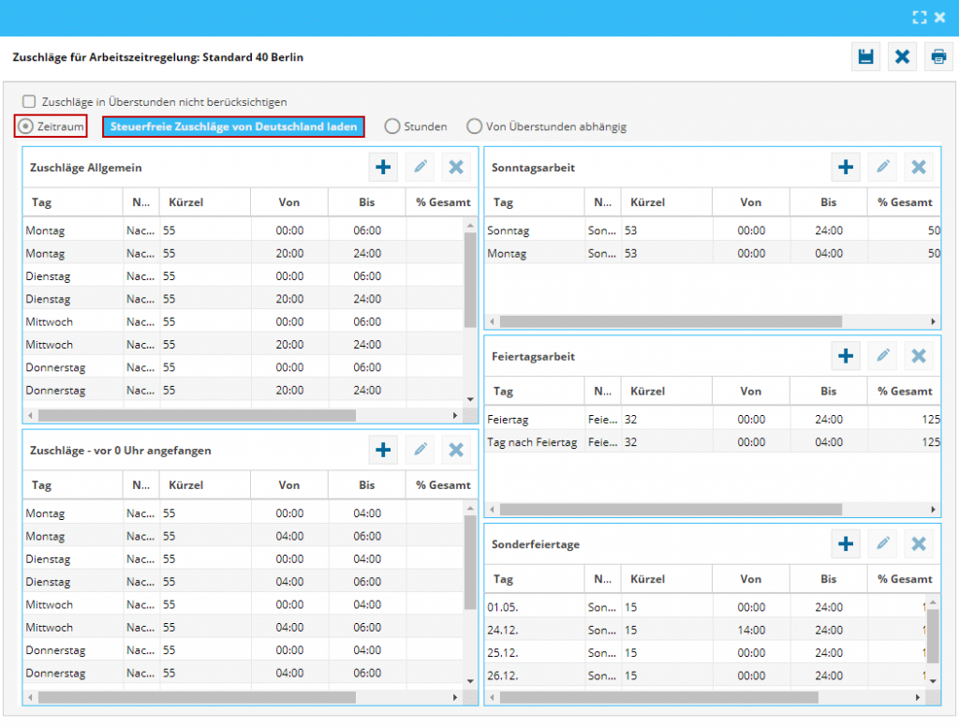Sort by Kürzel column in Zuschläge Allgemein
This screenshot has height=728, width=959.
point(186,202)
